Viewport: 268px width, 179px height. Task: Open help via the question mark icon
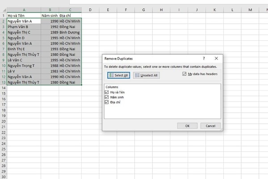pyautogui.click(x=204, y=59)
